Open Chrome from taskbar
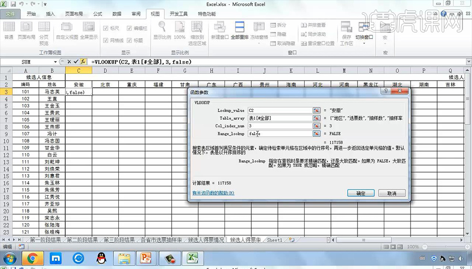 coord(32,258)
